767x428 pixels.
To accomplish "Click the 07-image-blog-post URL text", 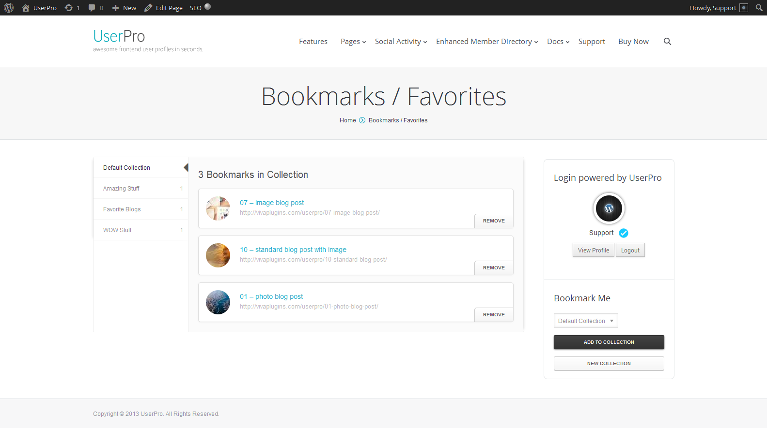I will pyautogui.click(x=310, y=213).
